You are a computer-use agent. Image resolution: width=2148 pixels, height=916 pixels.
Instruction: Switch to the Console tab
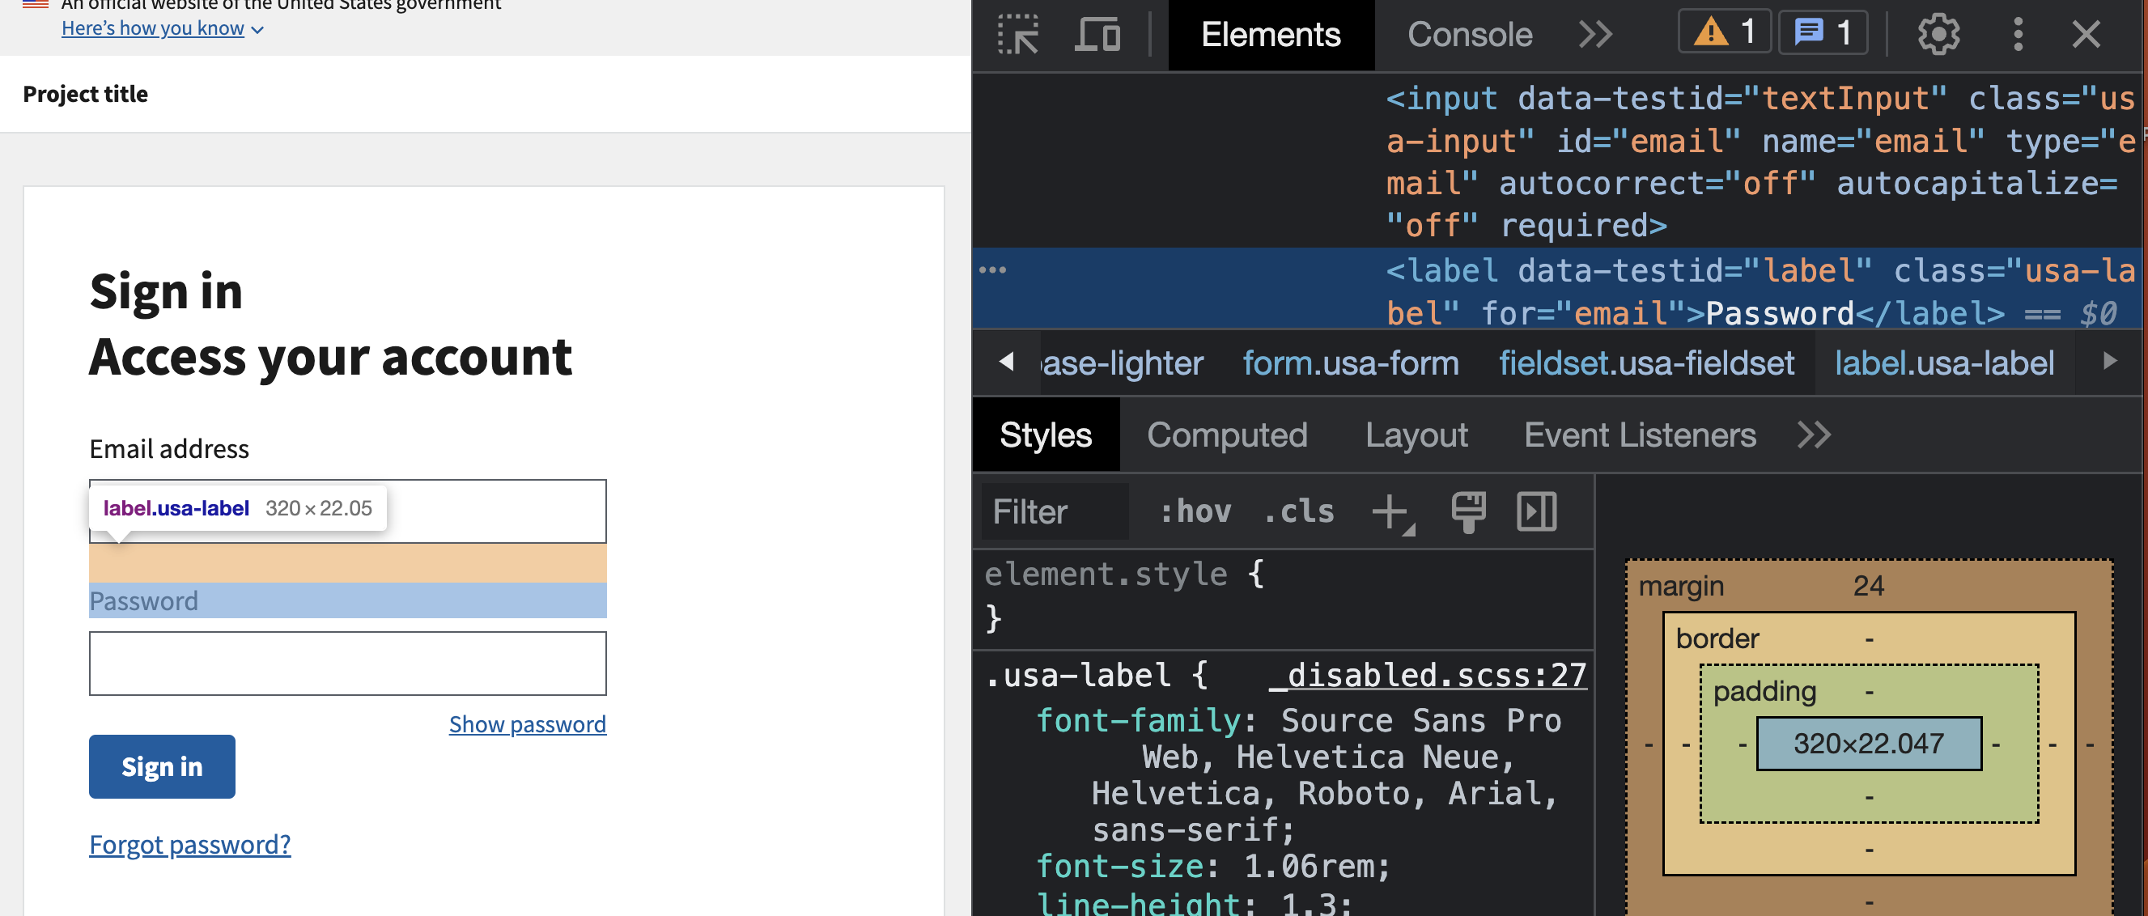(1469, 34)
